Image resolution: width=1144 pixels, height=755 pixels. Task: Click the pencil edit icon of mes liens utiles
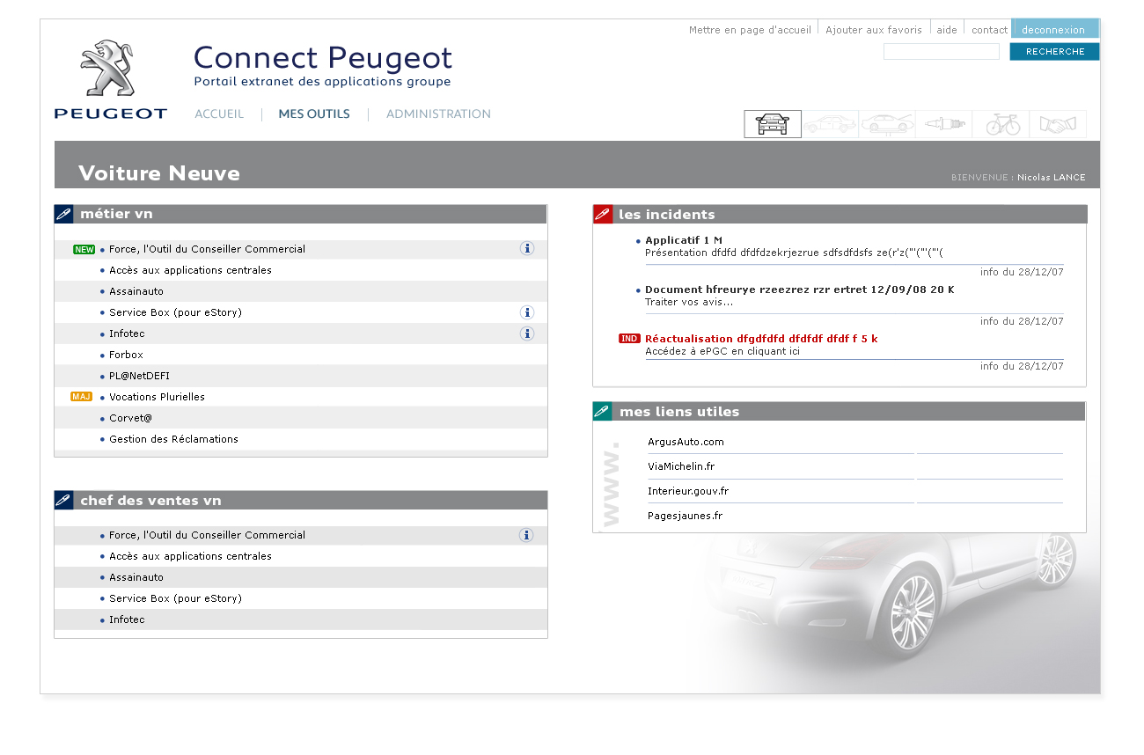603,411
